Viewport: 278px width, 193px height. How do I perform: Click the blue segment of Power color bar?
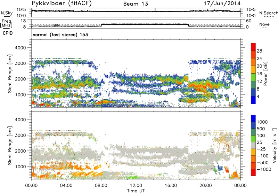(x=253, y=100)
